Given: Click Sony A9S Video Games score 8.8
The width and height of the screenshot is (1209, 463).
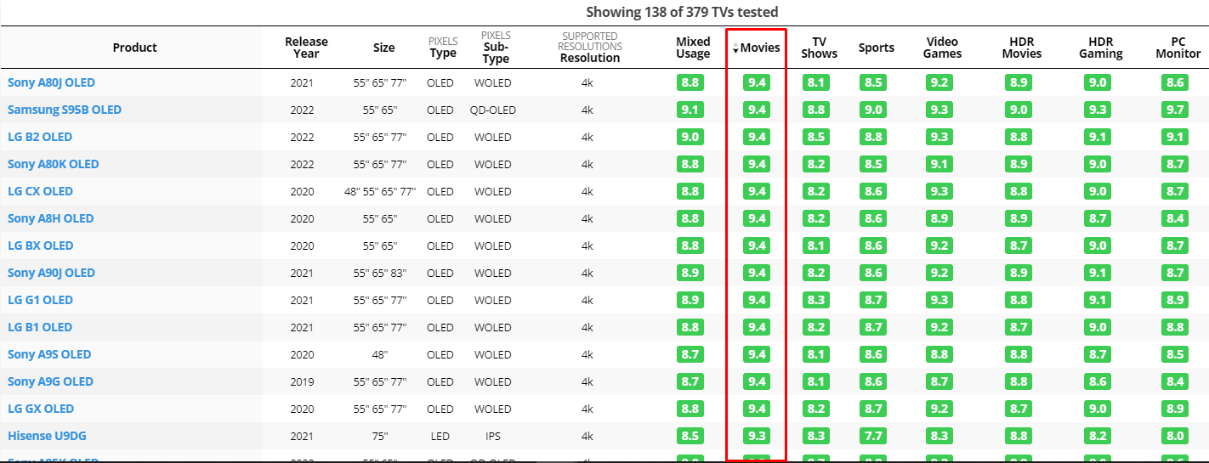Looking at the screenshot, I should point(939,354).
